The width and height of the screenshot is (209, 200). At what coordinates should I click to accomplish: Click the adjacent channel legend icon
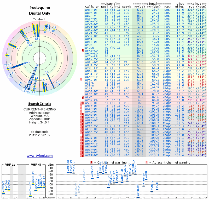[147, 162]
